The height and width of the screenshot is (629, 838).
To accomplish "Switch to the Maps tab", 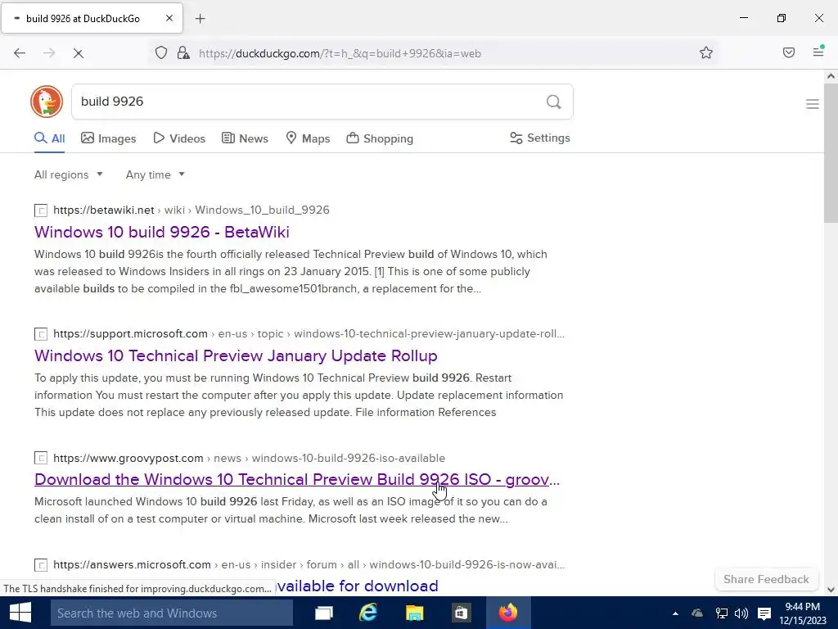I will 308,138.
